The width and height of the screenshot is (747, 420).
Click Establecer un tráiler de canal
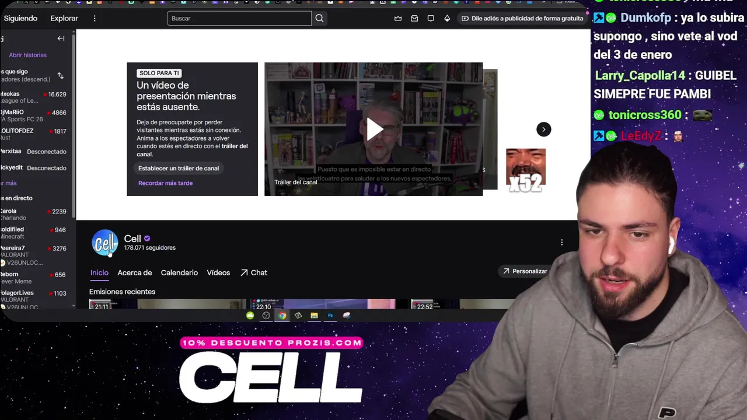pyautogui.click(x=179, y=168)
